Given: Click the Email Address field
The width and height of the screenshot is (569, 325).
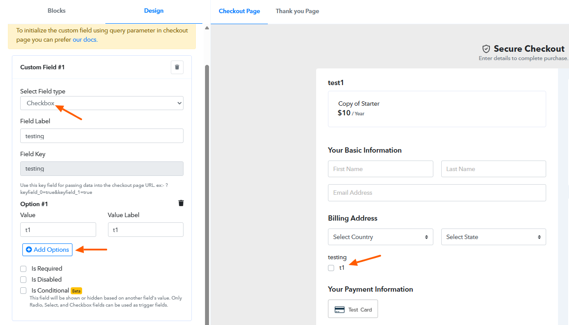Looking at the screenshot, I should [x=437, y=193].
